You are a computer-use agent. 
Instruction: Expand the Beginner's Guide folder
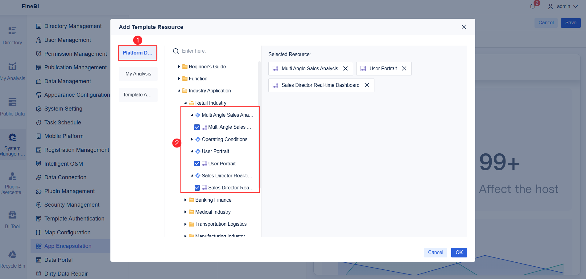coord(179,67)
